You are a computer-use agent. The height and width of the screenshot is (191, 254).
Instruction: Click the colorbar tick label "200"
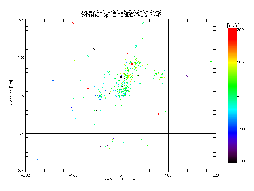pos(240,30)
